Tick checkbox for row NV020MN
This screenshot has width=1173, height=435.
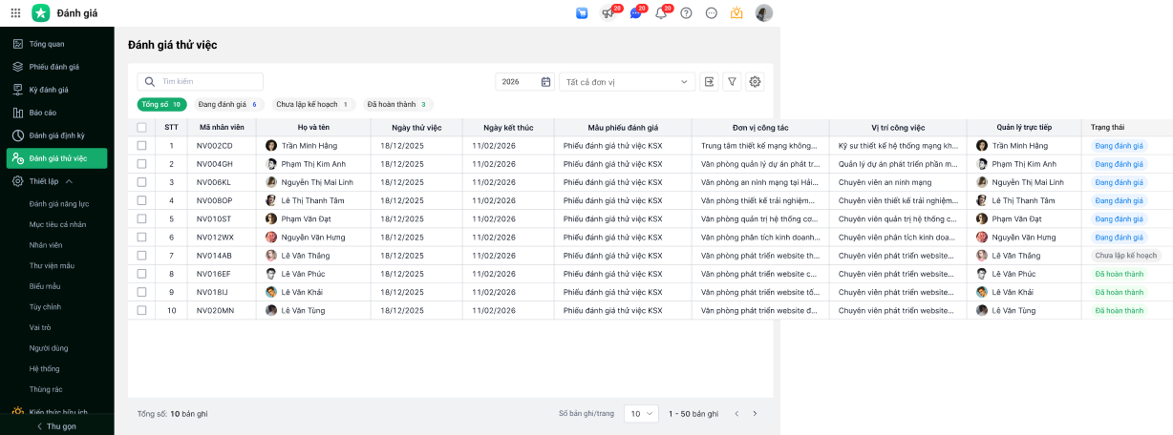click(x=141, y=310)
